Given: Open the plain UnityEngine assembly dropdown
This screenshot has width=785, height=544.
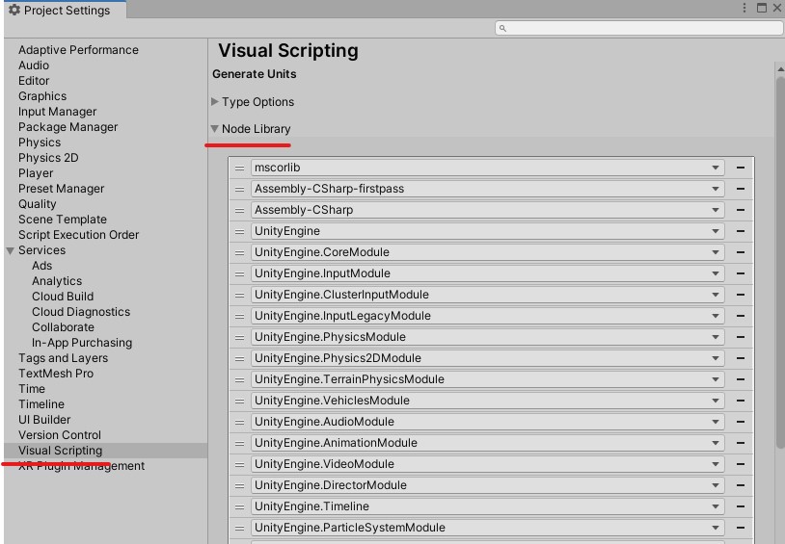Looking at the screenshot, I should [488, 231].
